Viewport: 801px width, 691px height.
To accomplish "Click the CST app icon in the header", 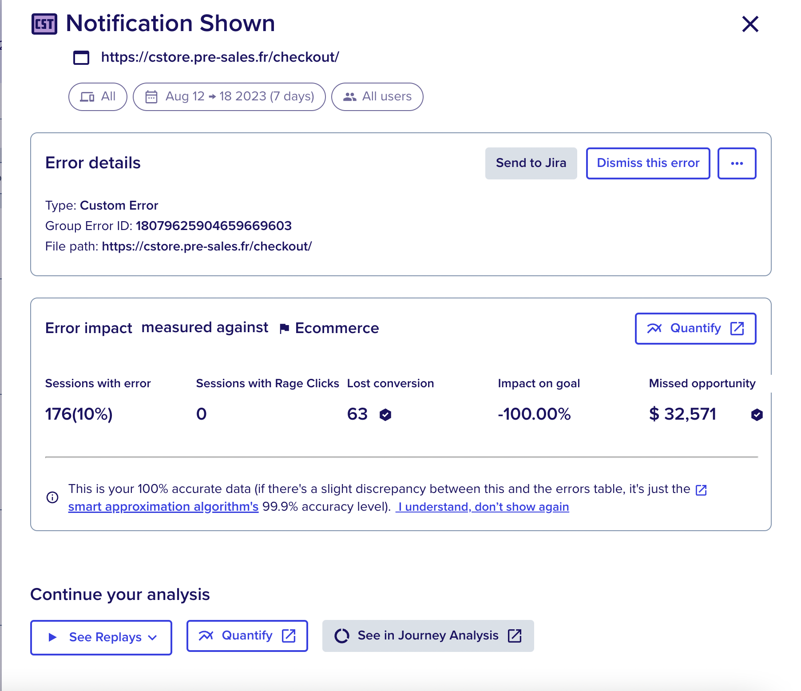I will [x=44, y=24].
